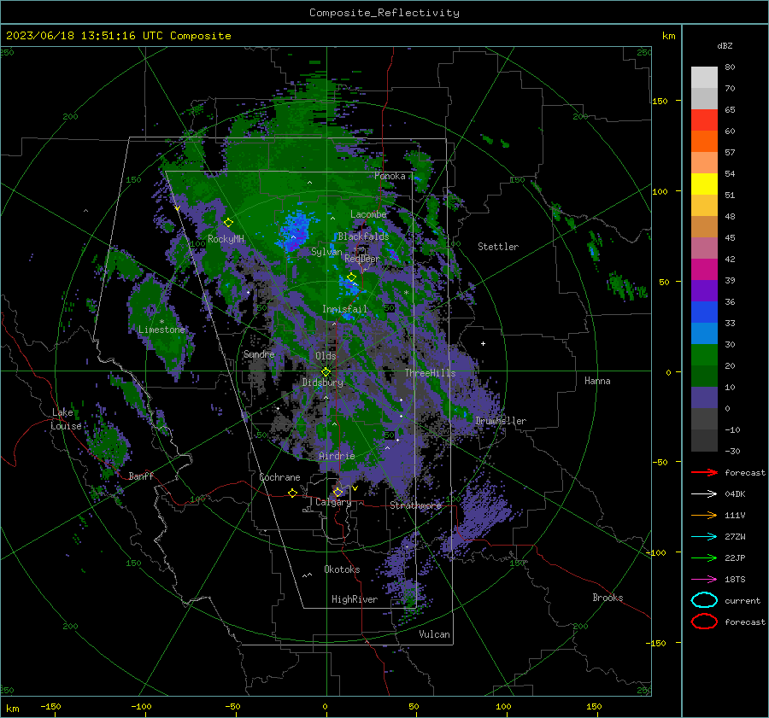Click the 80 dBZ light gray color swatch
The height and width of the screenshot is (718, 769).
(x=704, y=78)
